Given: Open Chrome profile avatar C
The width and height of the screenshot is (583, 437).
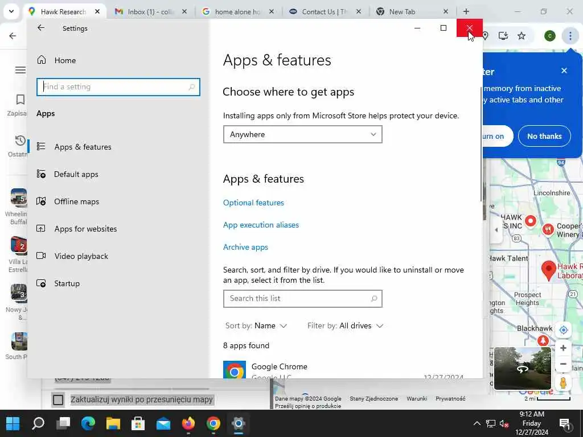Looking at the screenshot, I should click(550, 36).
